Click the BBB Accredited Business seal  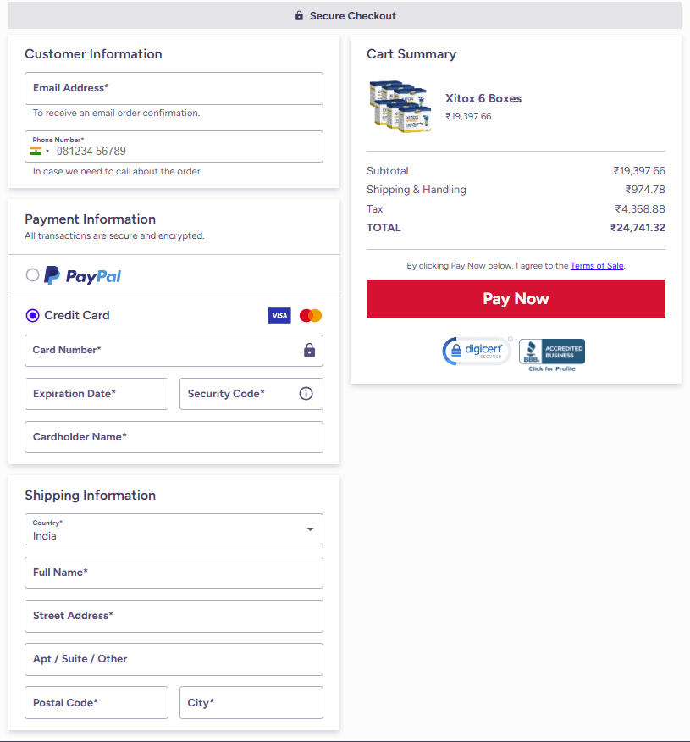pos(551,351)
